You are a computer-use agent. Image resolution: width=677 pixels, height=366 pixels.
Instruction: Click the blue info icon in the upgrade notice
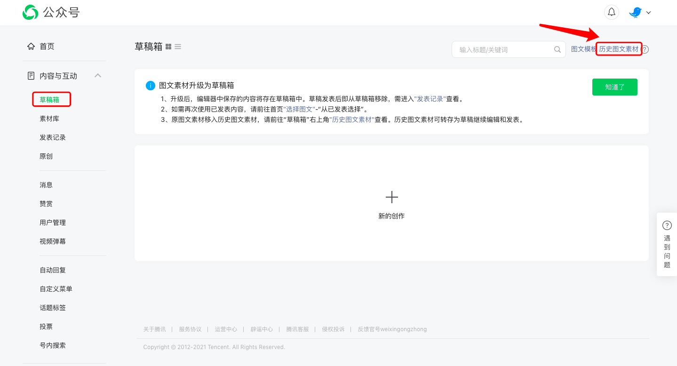pos(150,85)
